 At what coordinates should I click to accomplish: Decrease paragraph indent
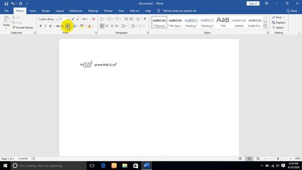click(x=126, y=19)
